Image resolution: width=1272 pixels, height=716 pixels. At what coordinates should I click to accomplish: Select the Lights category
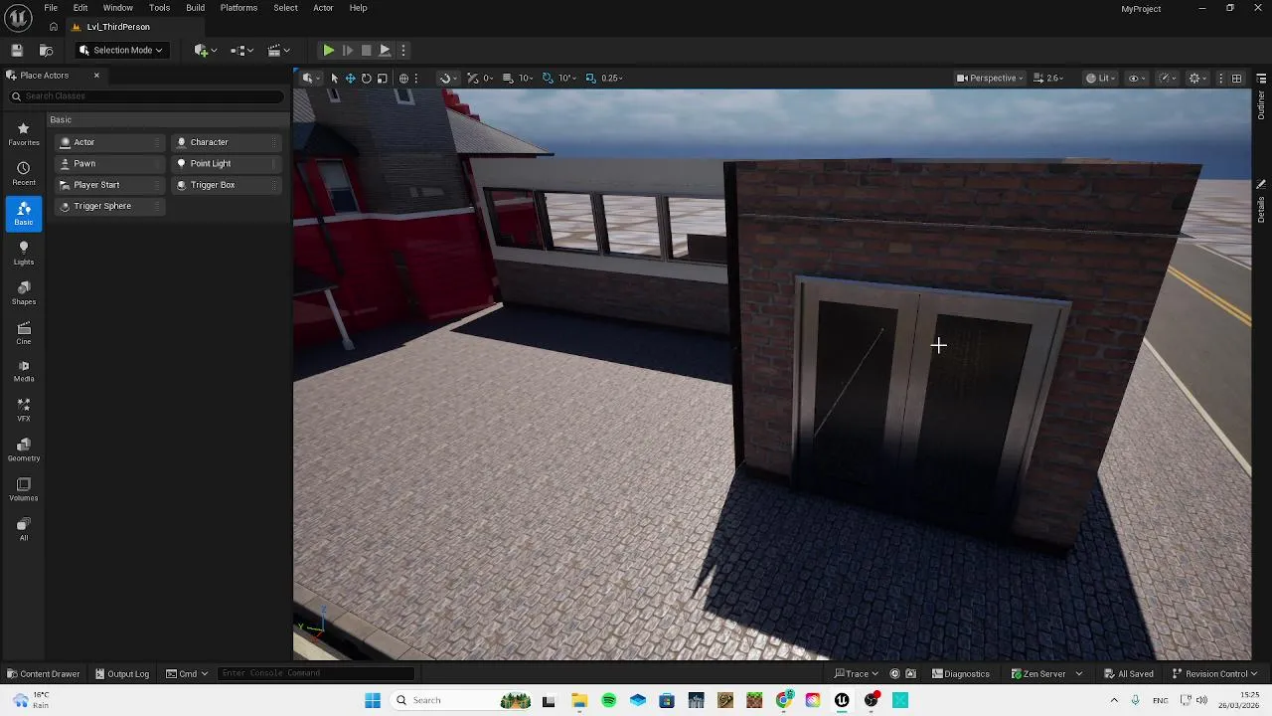point(24,254)
